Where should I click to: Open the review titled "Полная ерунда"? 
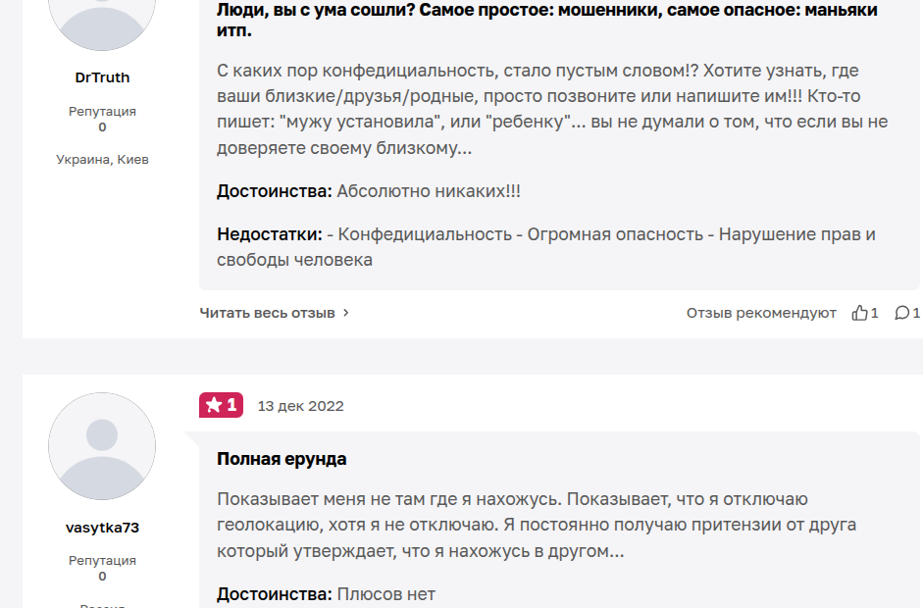(282, 459)
